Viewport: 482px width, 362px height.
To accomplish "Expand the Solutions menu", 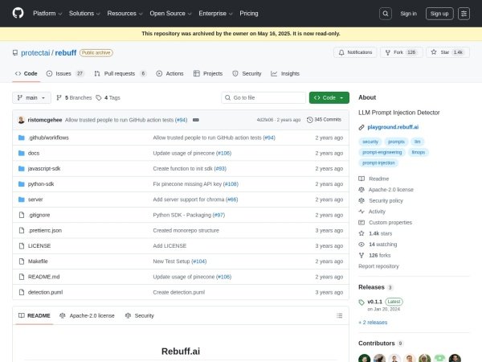I will (x=84, y=14).
